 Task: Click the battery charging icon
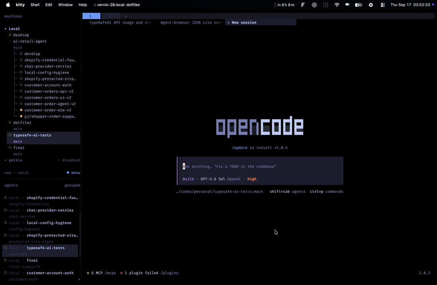click(358, 5)
